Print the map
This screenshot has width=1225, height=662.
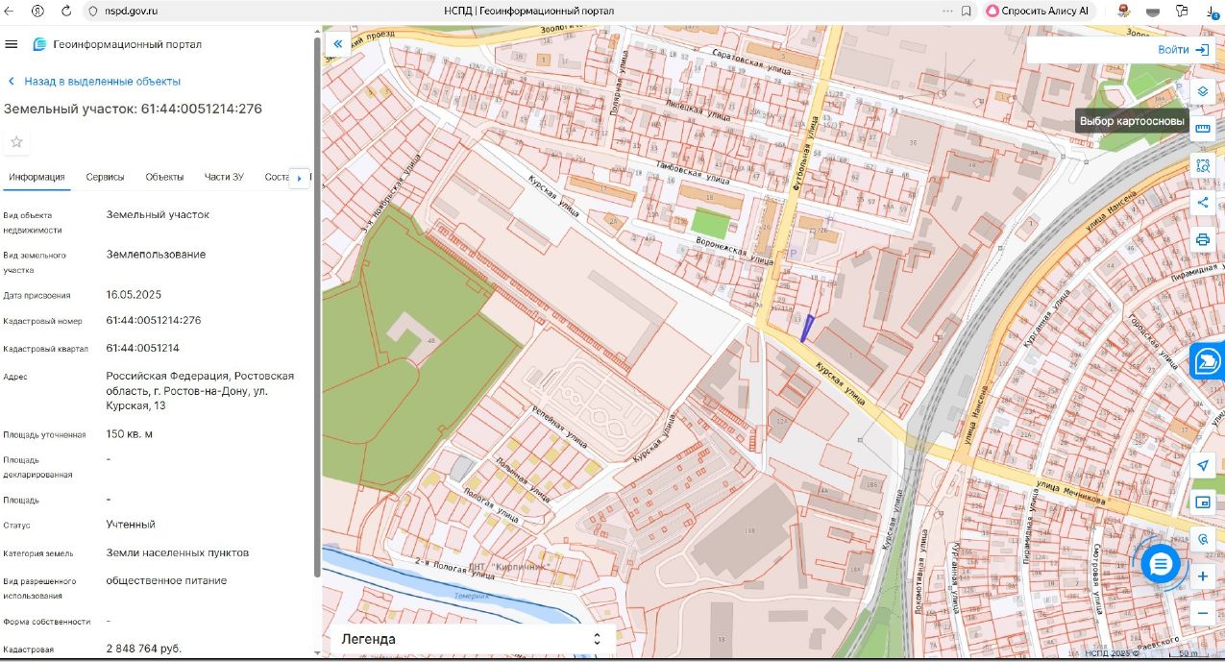click(x=1202, y=239)
